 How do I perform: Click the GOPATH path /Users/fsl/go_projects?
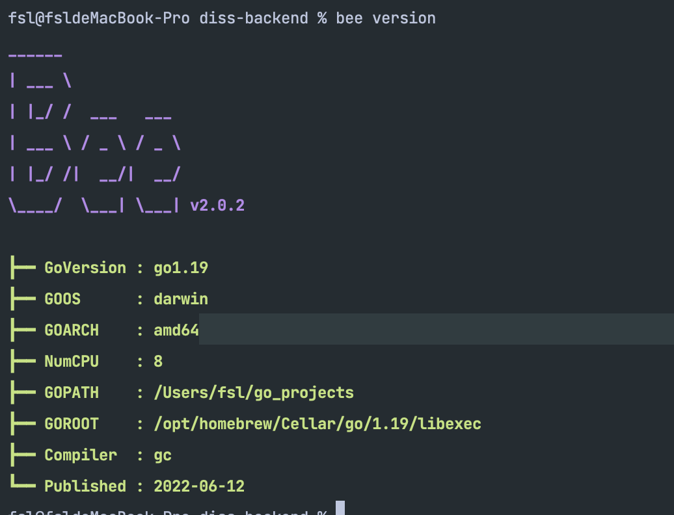[254, 392]
